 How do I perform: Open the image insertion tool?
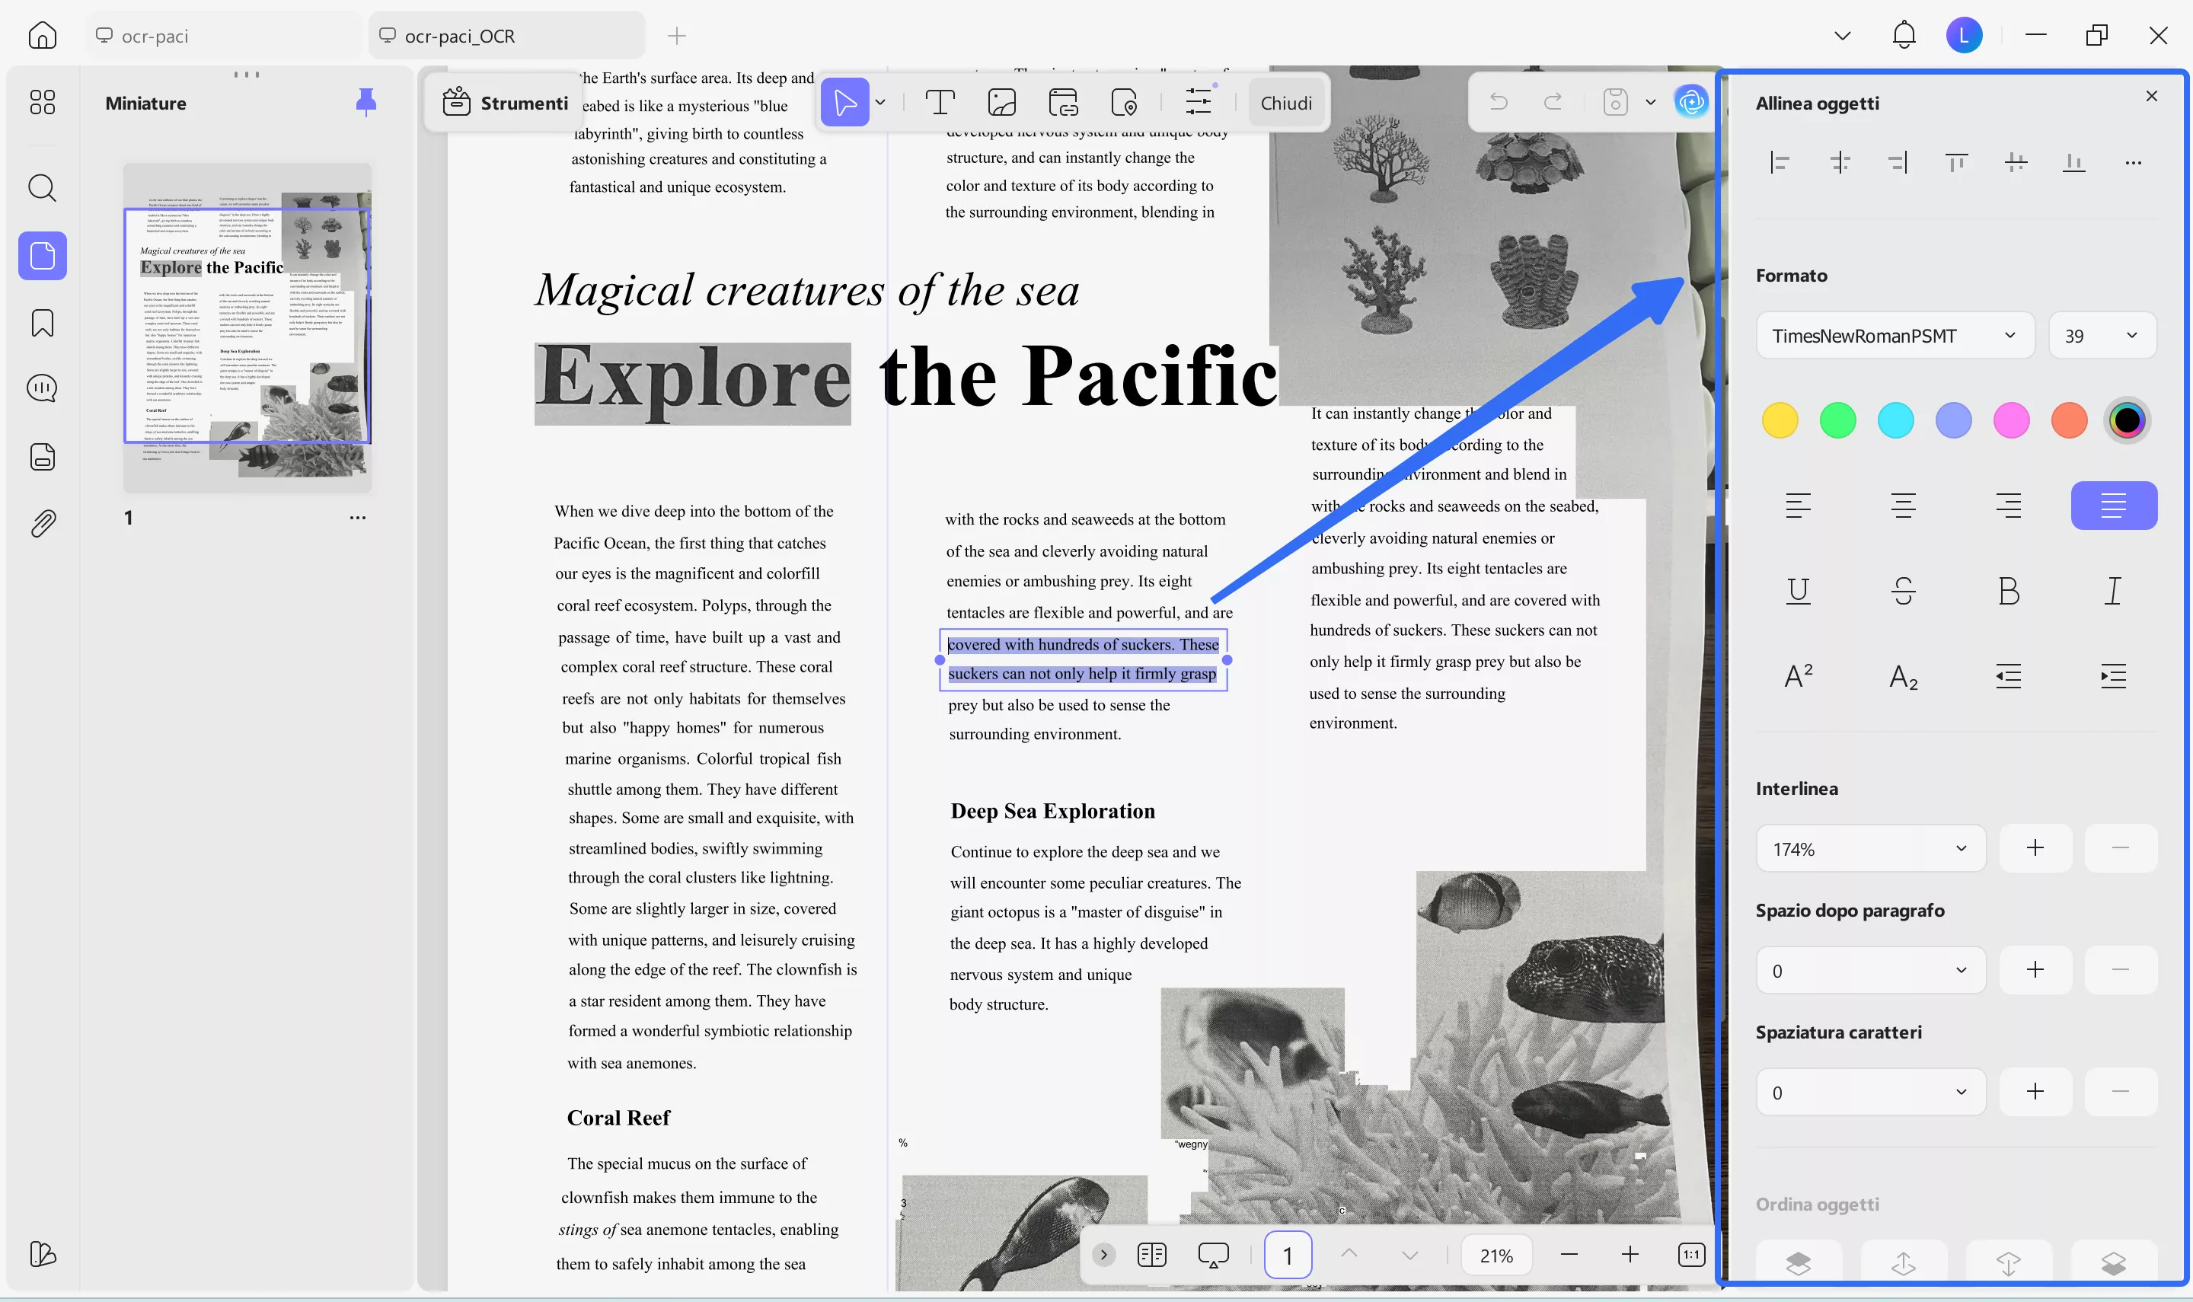coord(1002,102)
